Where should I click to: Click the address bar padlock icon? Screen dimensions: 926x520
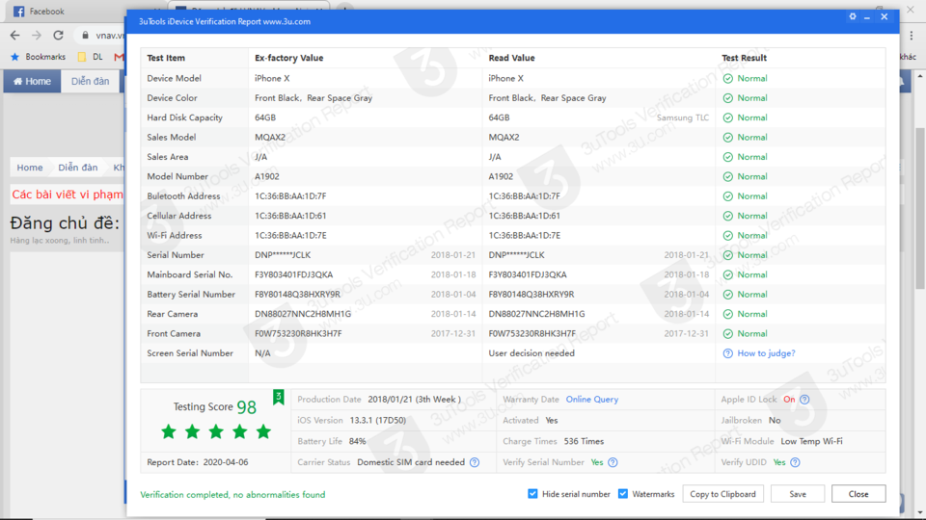click(x=85, y=36)
